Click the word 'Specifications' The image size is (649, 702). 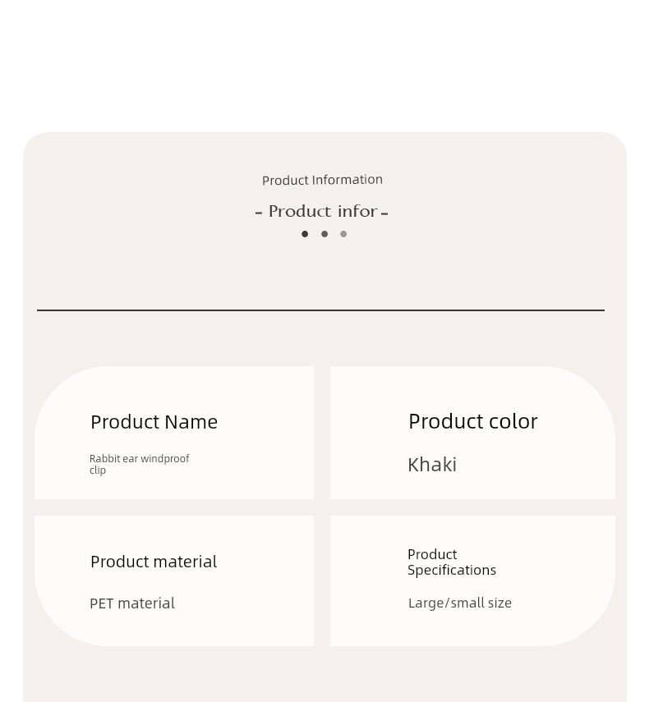point(452,570)
